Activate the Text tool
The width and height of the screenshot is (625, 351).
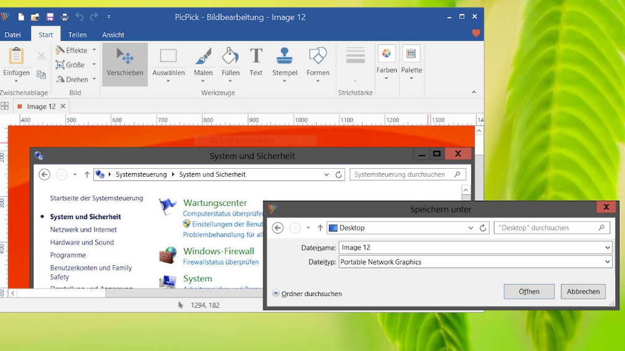click(256, 63)
